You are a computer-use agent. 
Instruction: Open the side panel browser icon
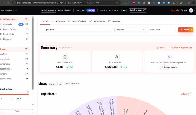click(x=181, y=3)
